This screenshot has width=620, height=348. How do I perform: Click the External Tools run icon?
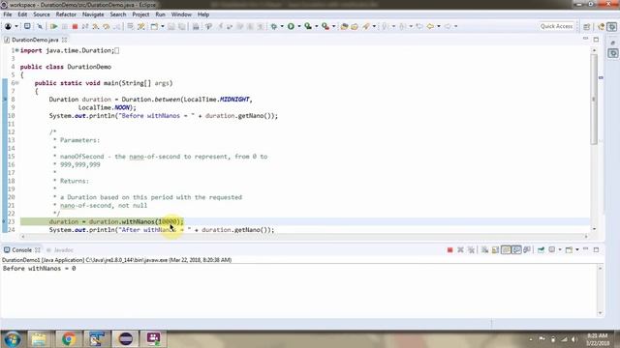pyautogui.click(x=325, y=26)
